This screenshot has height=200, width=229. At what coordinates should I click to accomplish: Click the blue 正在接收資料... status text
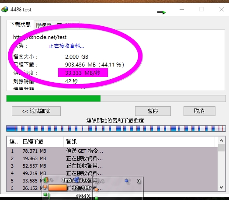tap(66, 46)
